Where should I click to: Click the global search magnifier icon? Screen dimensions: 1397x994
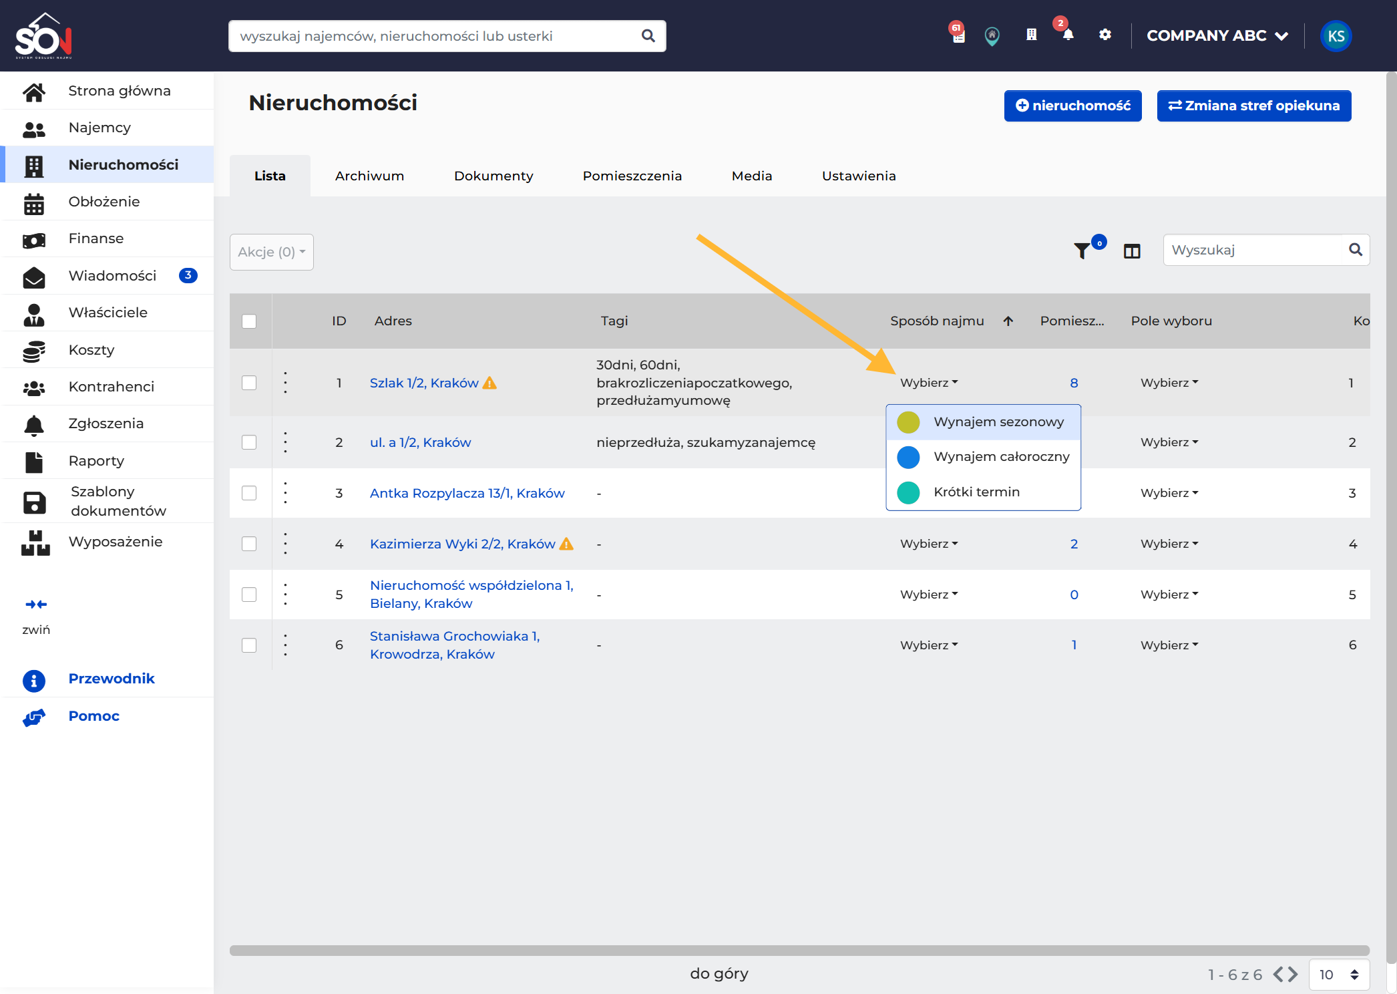click(648, 36)
